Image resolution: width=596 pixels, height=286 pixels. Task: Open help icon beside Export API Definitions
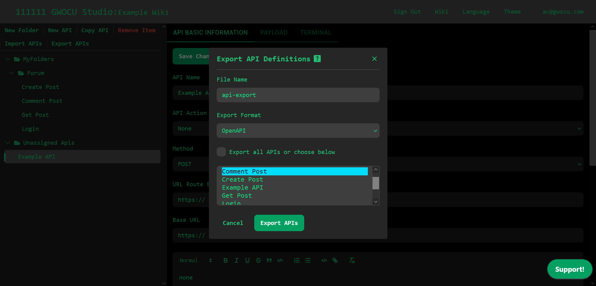pos(317,59)
